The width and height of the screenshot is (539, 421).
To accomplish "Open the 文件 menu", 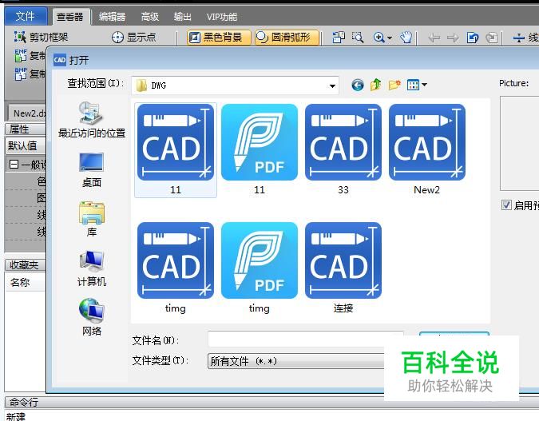I will point(26,16).
